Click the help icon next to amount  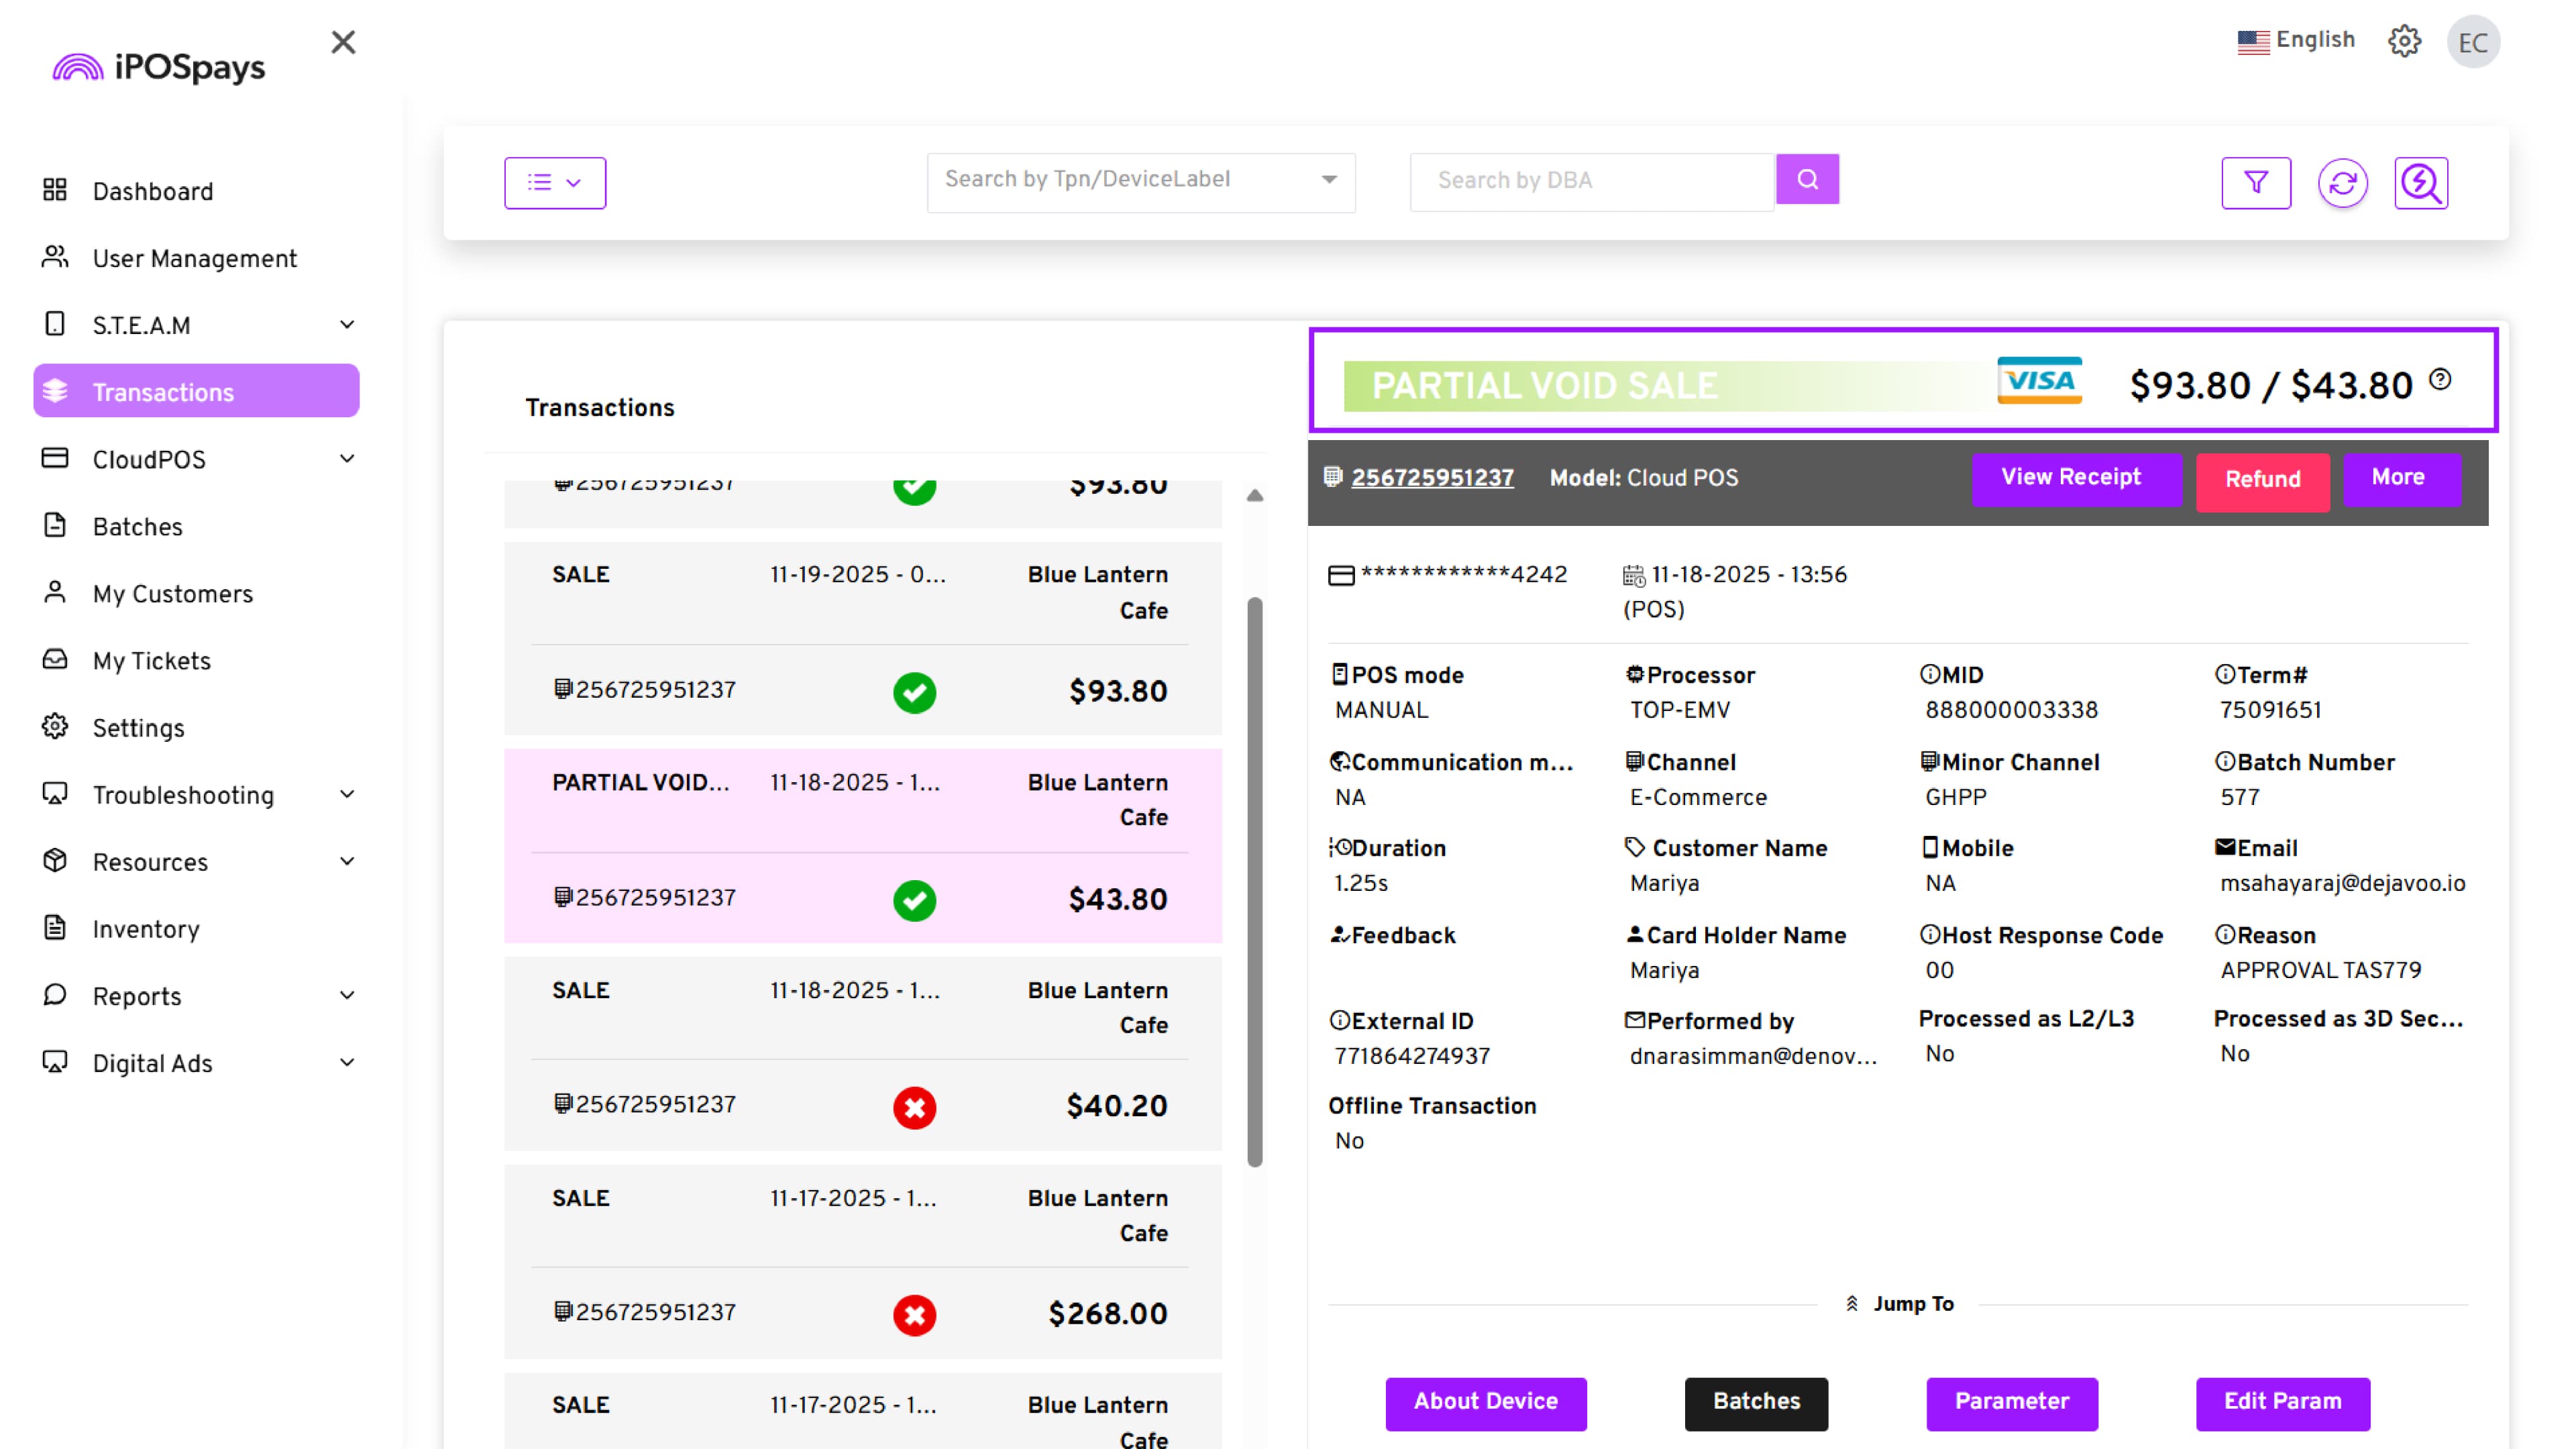point(2440,380)
